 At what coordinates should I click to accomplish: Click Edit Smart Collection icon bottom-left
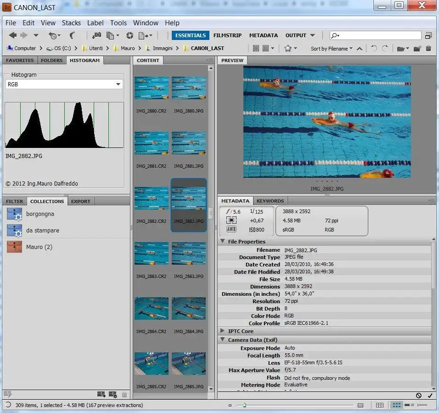coord(7,394)
